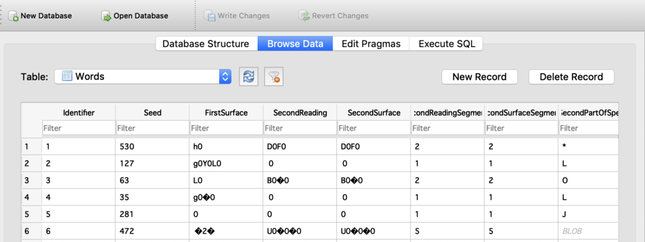This screenshot has height=242, width=645.
Task: Open the Edit Pragmas tab
Action: (371, 43)
